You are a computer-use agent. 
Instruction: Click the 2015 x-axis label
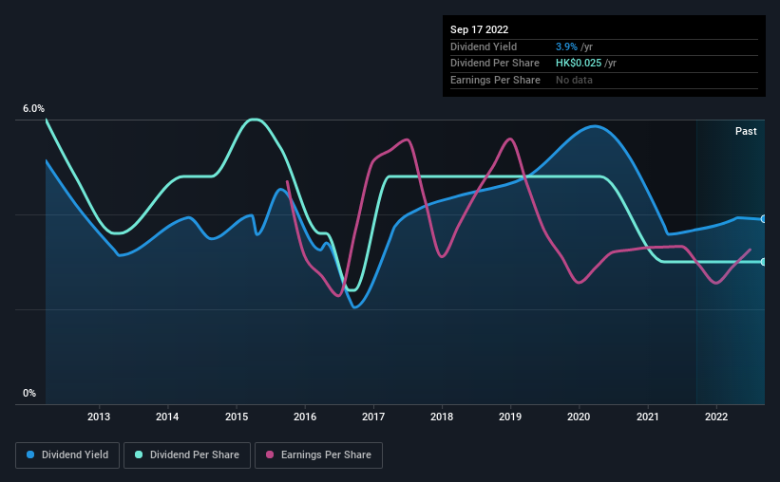pos(237,417)
